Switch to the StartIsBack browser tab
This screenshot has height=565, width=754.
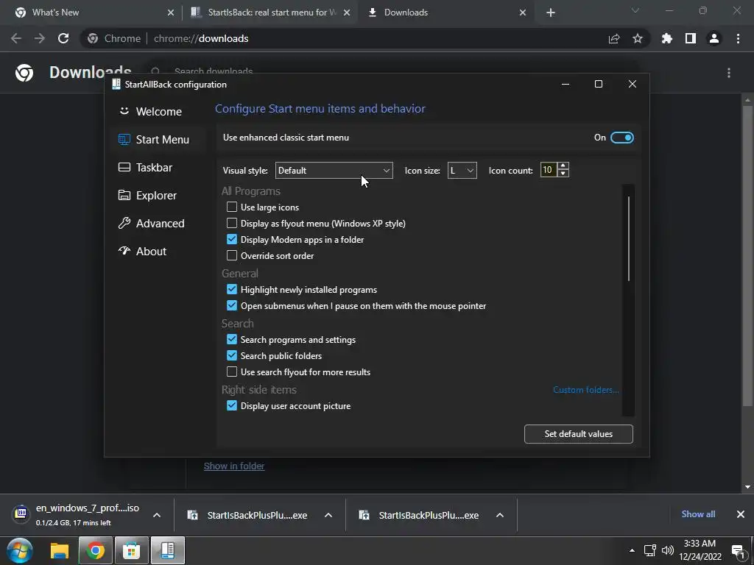(271, 13)
